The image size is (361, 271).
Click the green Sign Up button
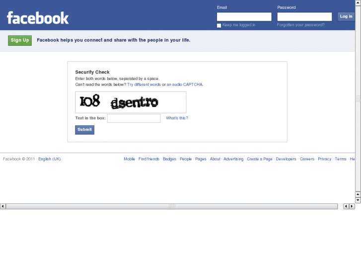coord(20,40)
